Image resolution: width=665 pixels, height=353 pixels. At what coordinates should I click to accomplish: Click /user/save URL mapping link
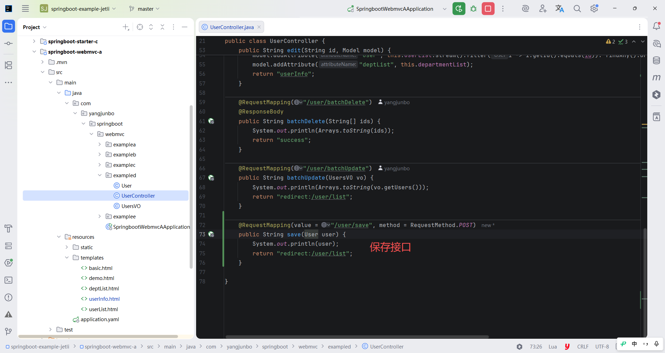click(351, 225)
